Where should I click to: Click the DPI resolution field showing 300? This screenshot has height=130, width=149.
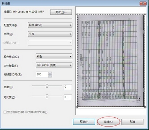tap(42, 74)
